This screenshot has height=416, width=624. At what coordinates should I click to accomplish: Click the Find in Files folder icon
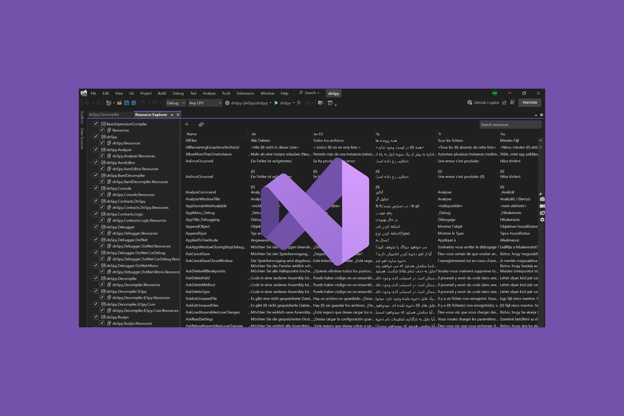tap(320, 103)
